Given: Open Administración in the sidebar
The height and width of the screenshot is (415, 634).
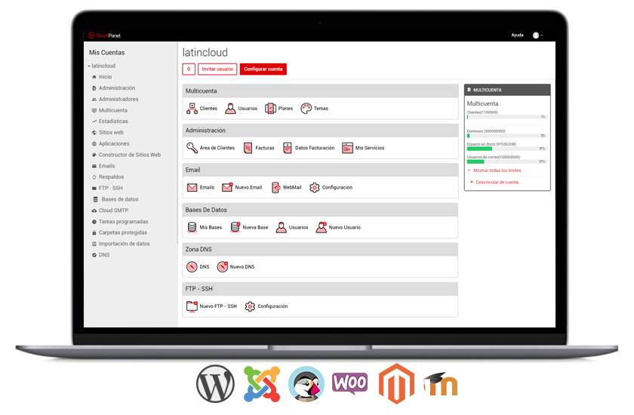Looking at the screenshot, I should click(117, 88).
